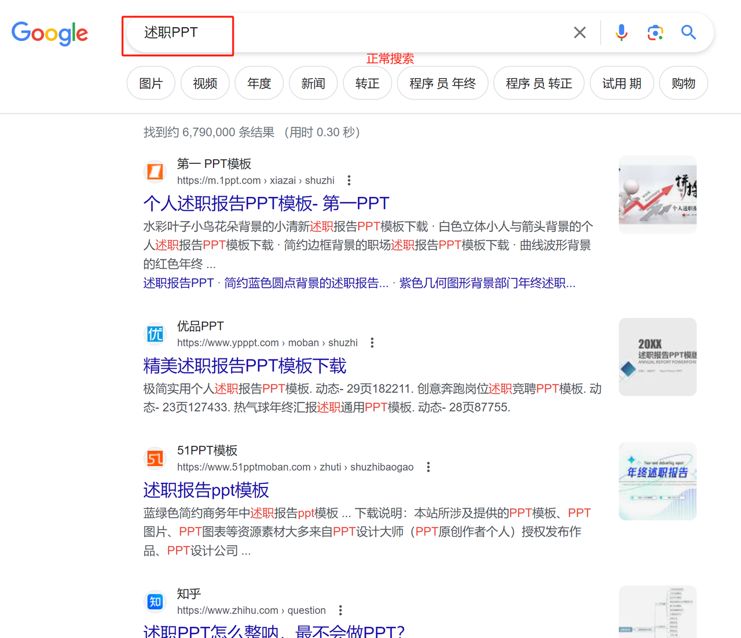Open 紫色几何图形背景部门年终述职 sitelink
Image resolution: width=741 pixels, height=638 pixels.
487,283
